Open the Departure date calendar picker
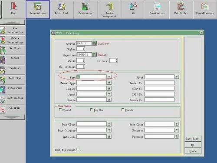 coord(94,55)
